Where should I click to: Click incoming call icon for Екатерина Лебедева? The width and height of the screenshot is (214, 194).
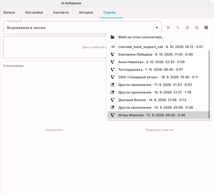(112, 54)
